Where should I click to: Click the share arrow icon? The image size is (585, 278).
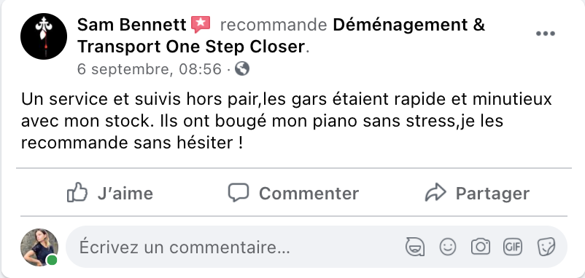click(x=435, y=192)
